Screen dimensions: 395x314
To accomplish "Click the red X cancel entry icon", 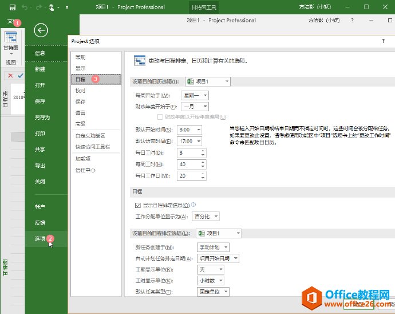I will point(11,75).
